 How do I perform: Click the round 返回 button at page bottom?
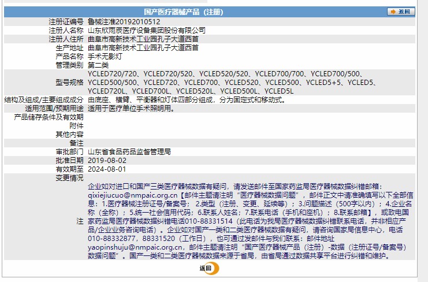coord(209,268)
